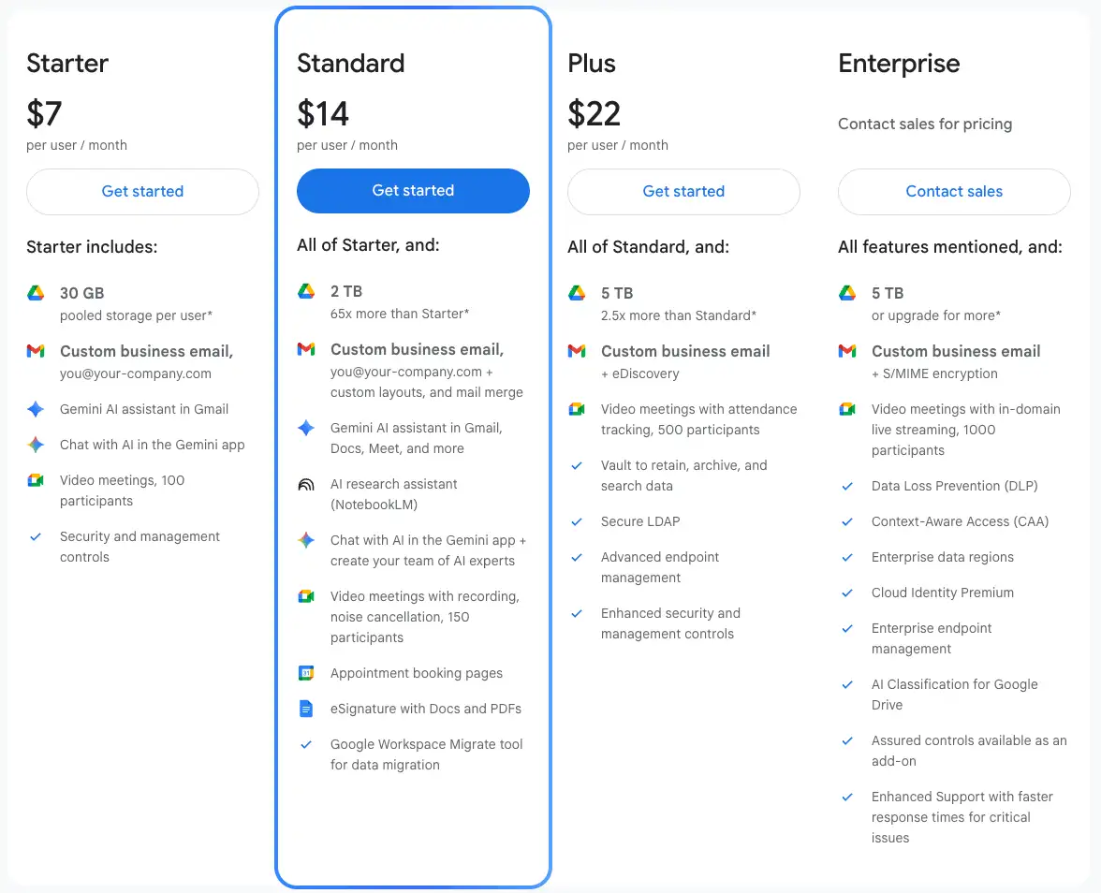1101x893 pixels.
Task: Click the Gmail icon next to Custom business email
Action: [x=35, y=351]
